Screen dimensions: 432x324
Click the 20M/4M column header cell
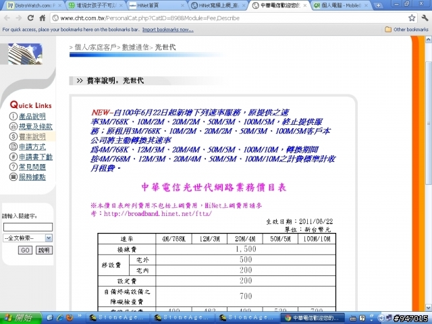tap(245, 238)
